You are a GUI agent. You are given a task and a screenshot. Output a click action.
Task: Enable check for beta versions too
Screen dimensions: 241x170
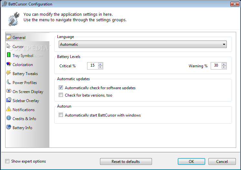[x=61, y=95]
